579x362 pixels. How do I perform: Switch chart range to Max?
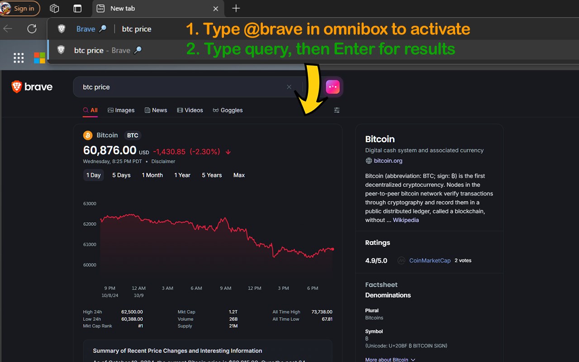(x=239, y=175)
